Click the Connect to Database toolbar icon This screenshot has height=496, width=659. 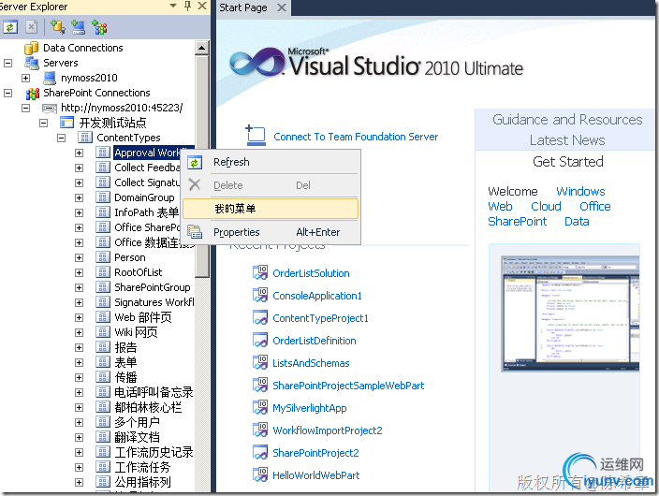click(x=57, y=27)
